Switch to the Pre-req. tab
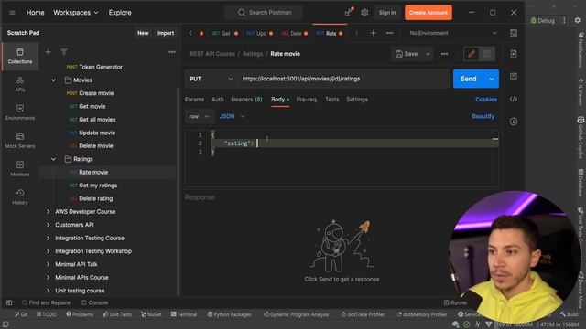586x329 pixels. point(307,100)
